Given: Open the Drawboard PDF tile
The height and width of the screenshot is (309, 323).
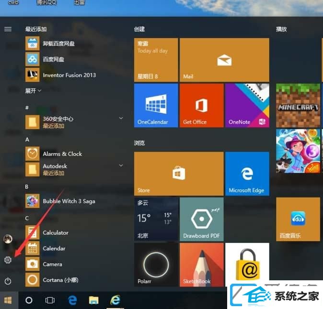Looking at the screenshot, I should [201, 219].
